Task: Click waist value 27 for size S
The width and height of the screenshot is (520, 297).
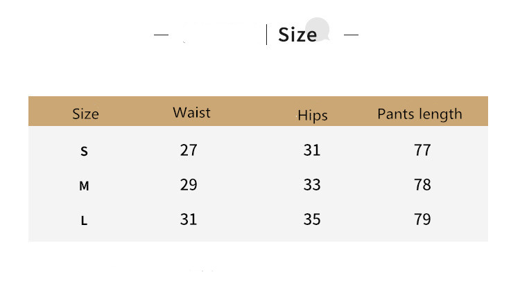Action: 189,150
